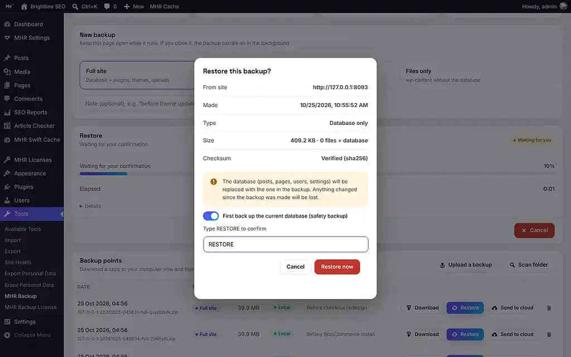This screenshot has height=357, width=571.
Task: Open the Import submenu item
Action: 12,240
